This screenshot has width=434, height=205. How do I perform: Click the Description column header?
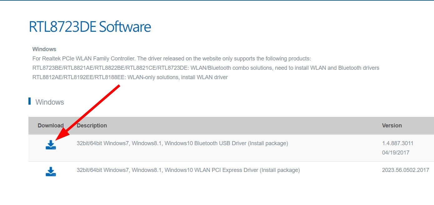(92, 126)
